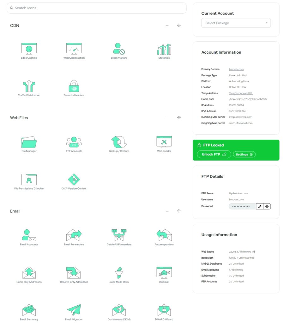
Task: Collapse the Email section
Action: (x=167, y=211)
